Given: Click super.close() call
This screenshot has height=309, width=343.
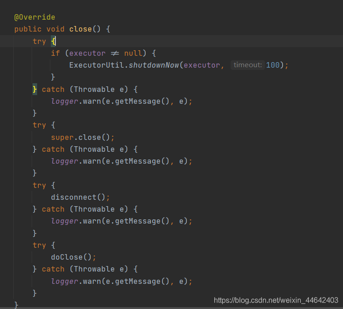Looking at the screenshot, I should pos(82,137).
